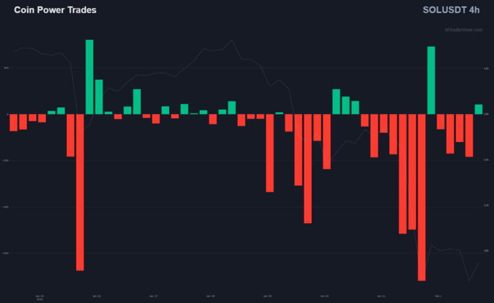
Task: Click the tallest green bar on the left
Action: point(89,76)
